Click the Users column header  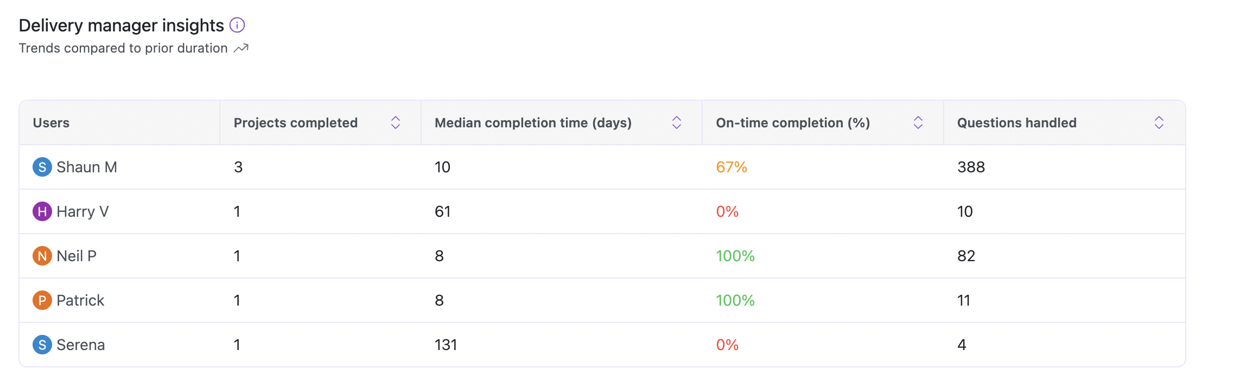point(51,123)
